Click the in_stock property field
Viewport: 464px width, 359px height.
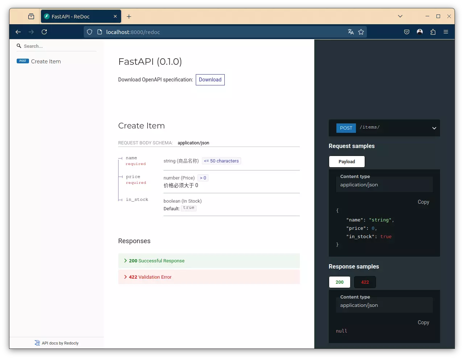point(137,200)
